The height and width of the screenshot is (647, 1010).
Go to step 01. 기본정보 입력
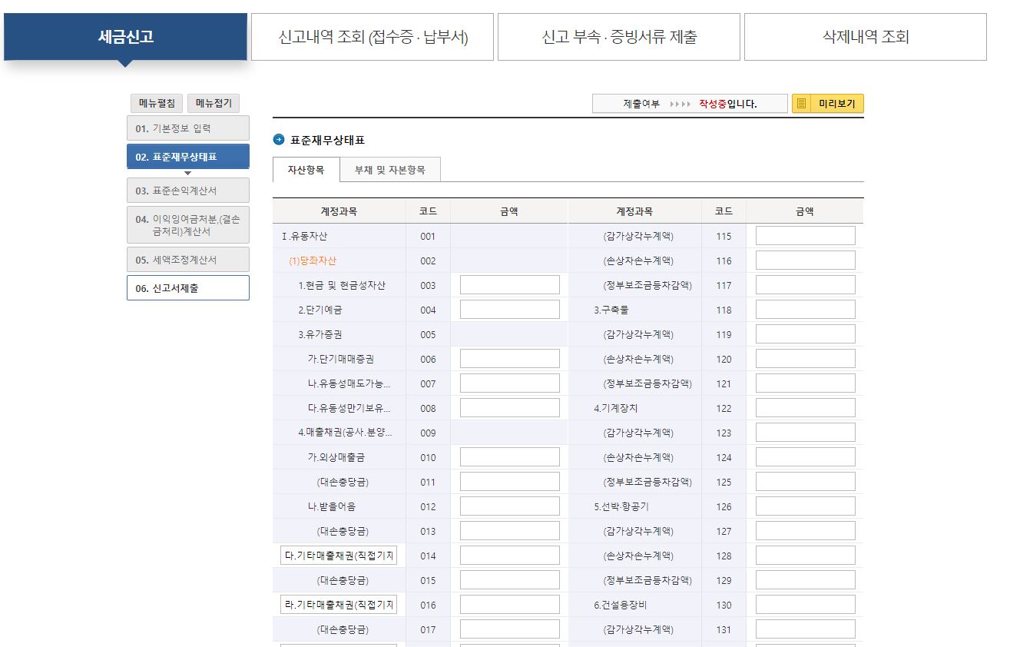[x=188, y=128]
